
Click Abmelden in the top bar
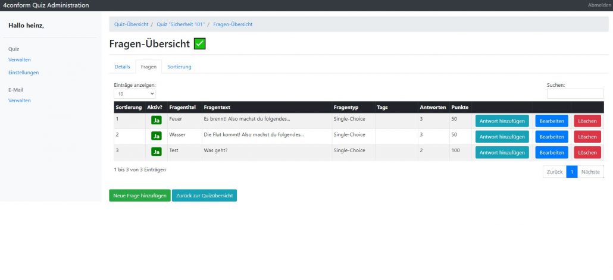coord(599,5)
